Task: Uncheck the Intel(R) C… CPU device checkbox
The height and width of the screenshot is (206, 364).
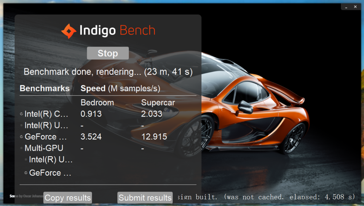Action: (21, 114)
